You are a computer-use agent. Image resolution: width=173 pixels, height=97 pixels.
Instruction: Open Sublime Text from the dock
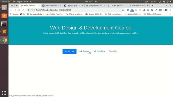[x=4, y=32]
